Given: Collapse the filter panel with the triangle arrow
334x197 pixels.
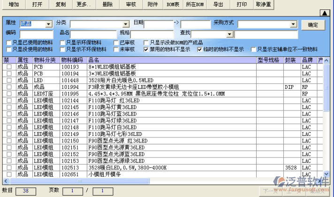Looking at the screenshot, I should [324, 13].
